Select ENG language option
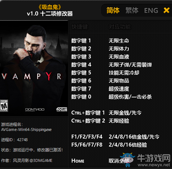This screenshot has width=172, height=169. coord(151,11)
